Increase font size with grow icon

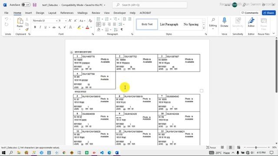(70, 21)
